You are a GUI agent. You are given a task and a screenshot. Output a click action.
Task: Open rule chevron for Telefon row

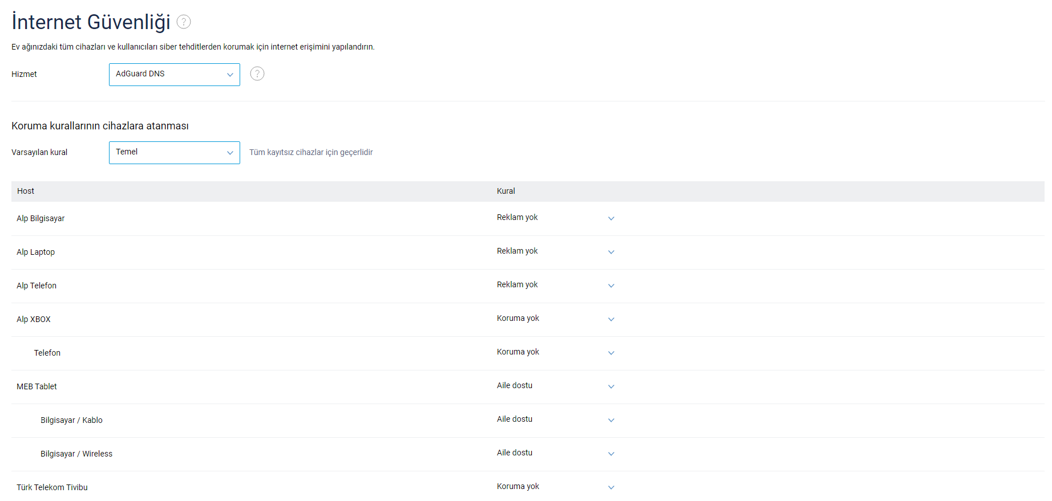coord(611,353)
